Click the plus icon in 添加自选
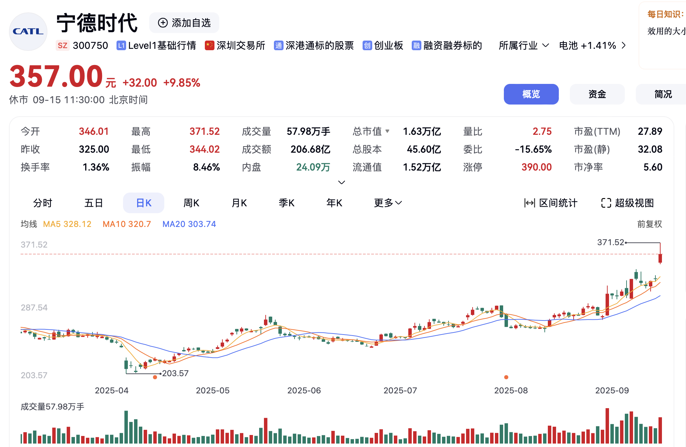The height and width of the screenshot is (447, 686). pos(163,23)
